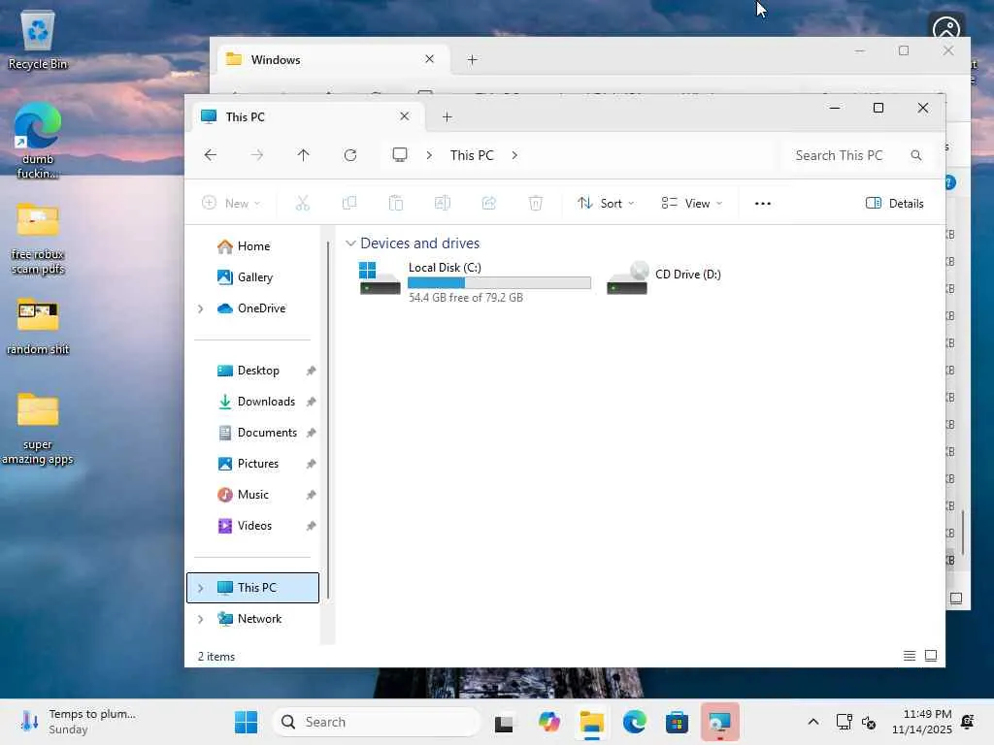This screenshot has height=745, width=994.
Task: Collapse the Devices and drives group
Action: (349, 243)
